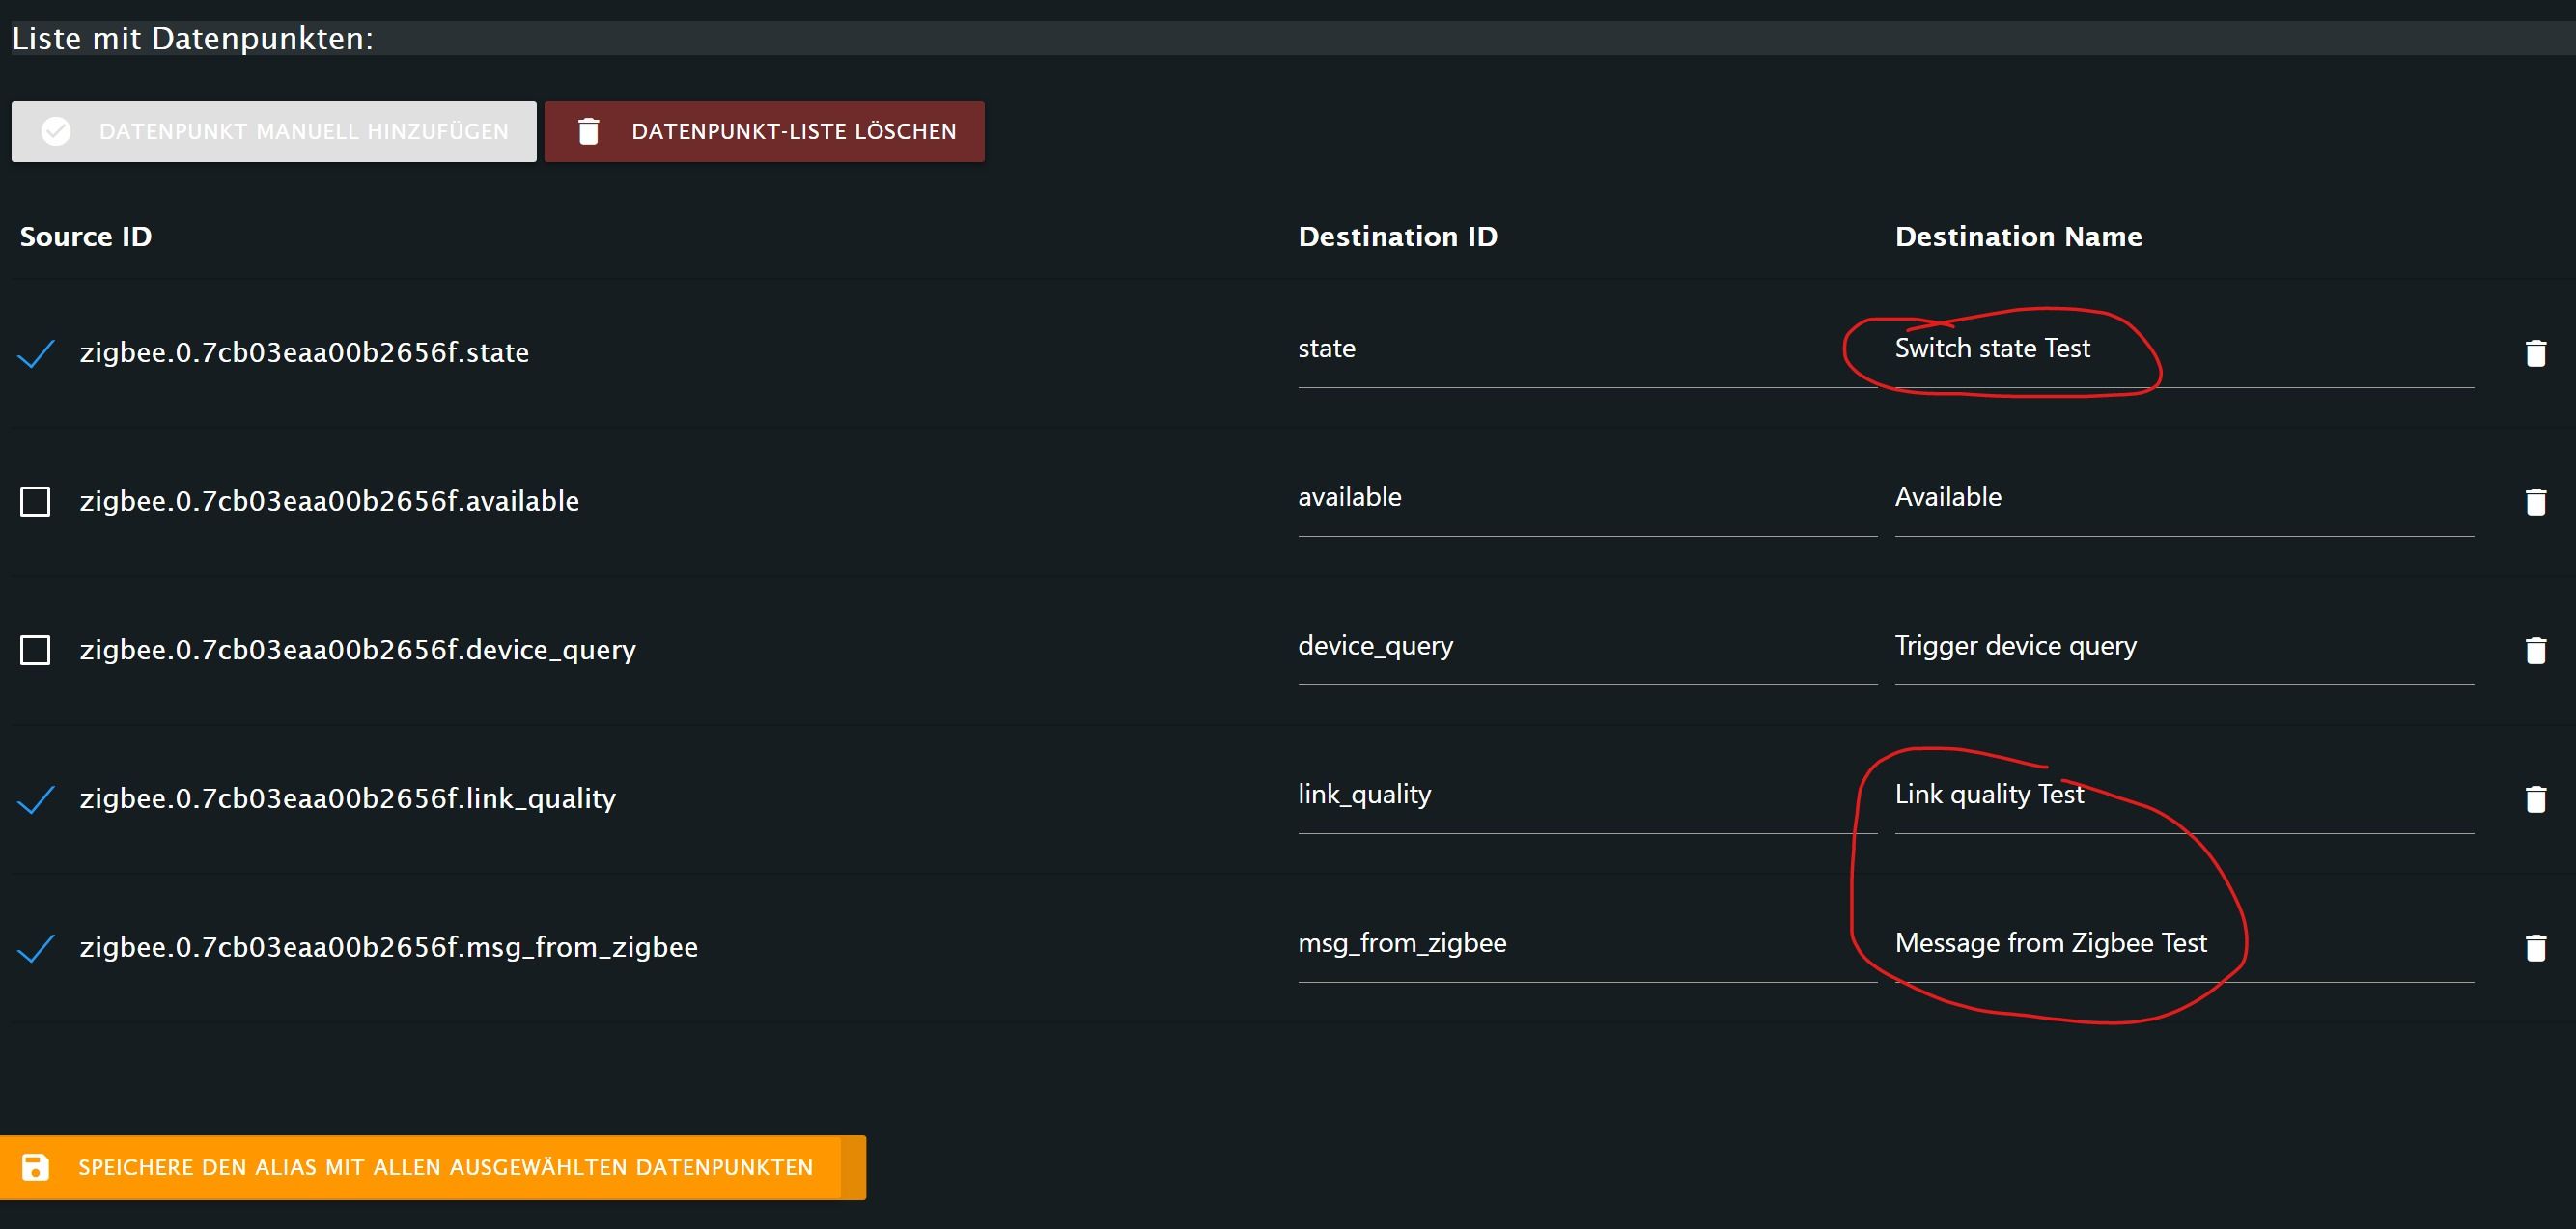The image size is (2576, 1229).
Task: Delete the link_quality datapoint row trash icon
Action: [x=2535, y=799]
